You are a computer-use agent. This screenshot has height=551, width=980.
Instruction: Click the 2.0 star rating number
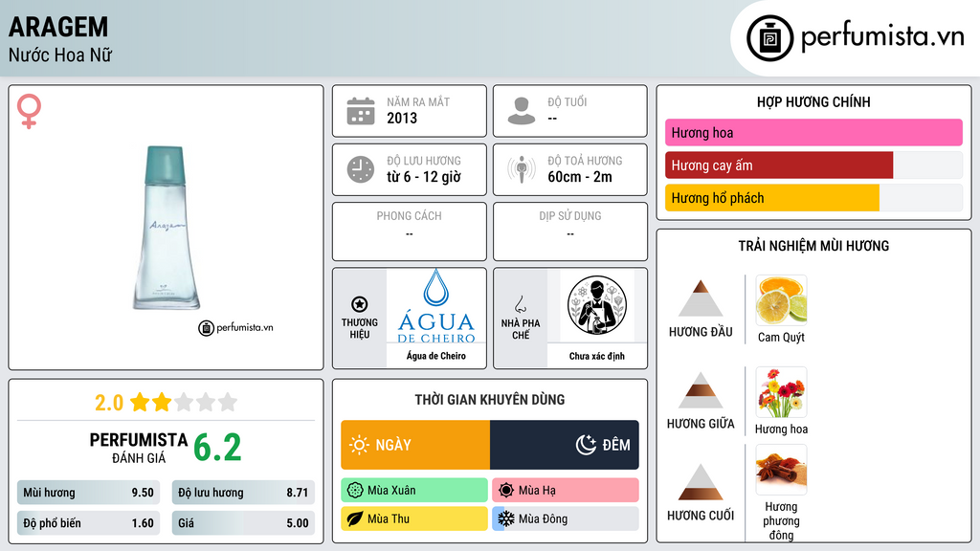coord(109,403)
